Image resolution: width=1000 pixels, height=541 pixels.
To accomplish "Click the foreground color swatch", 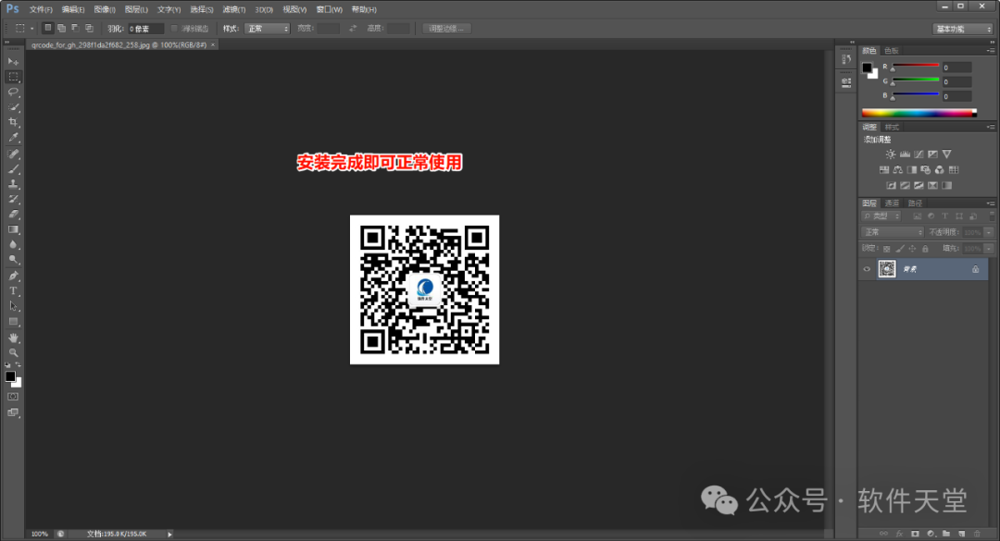I will (8, 377).
